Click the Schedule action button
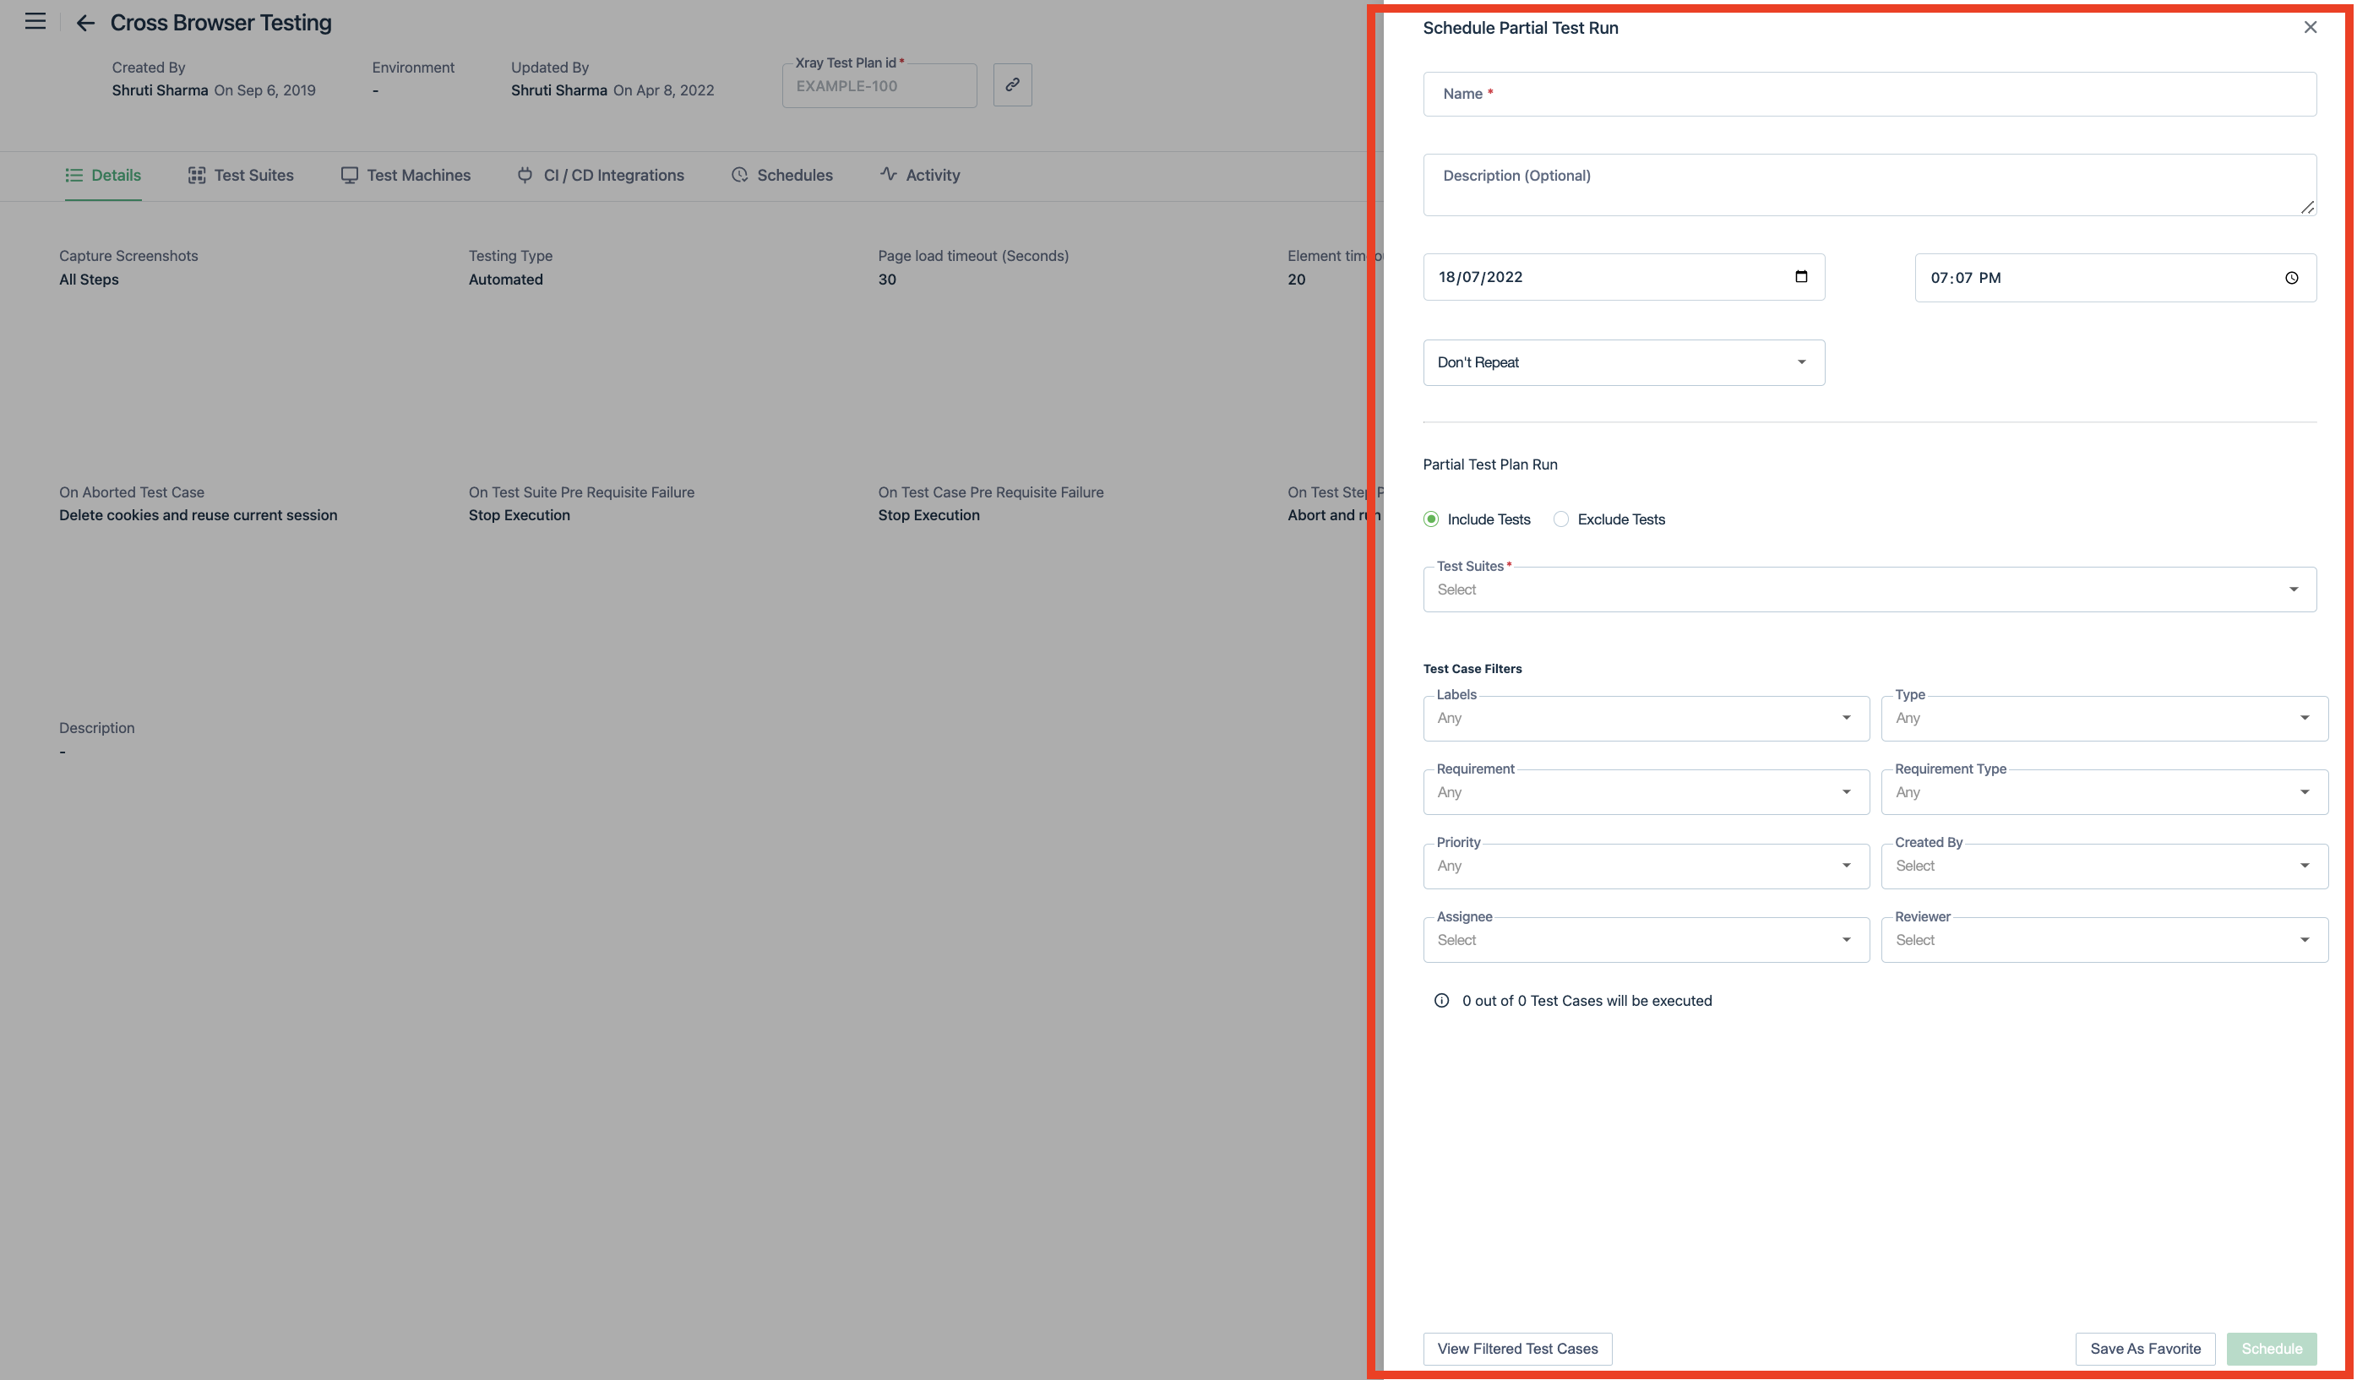The height and width of the screenshot is (1380, 2357). [2272, 1349]
